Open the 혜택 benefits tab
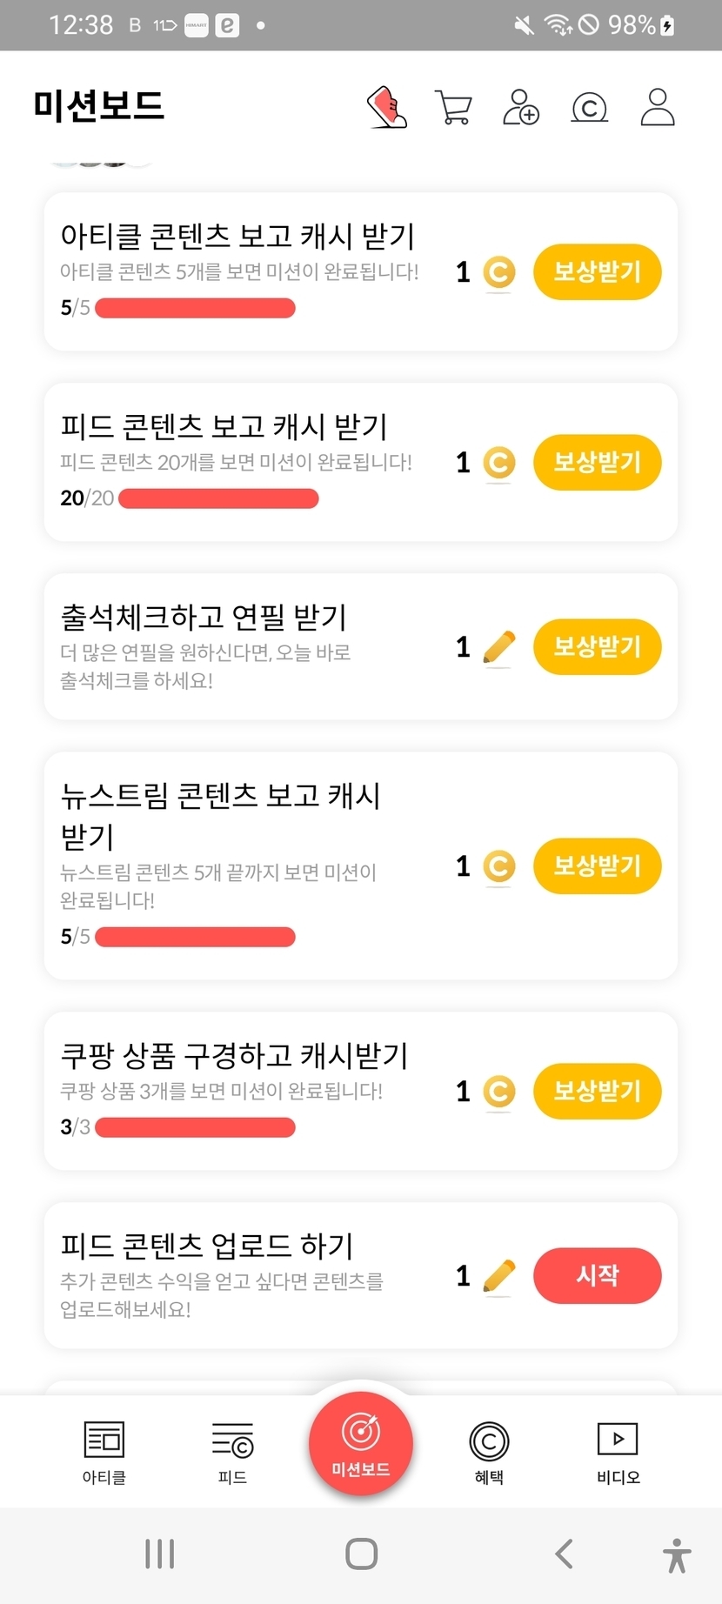This screenshot has width=722, height=1604. pos(489,1450)
